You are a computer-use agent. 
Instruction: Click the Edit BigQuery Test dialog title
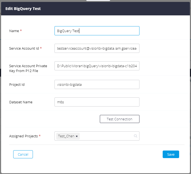click(23, 9)
